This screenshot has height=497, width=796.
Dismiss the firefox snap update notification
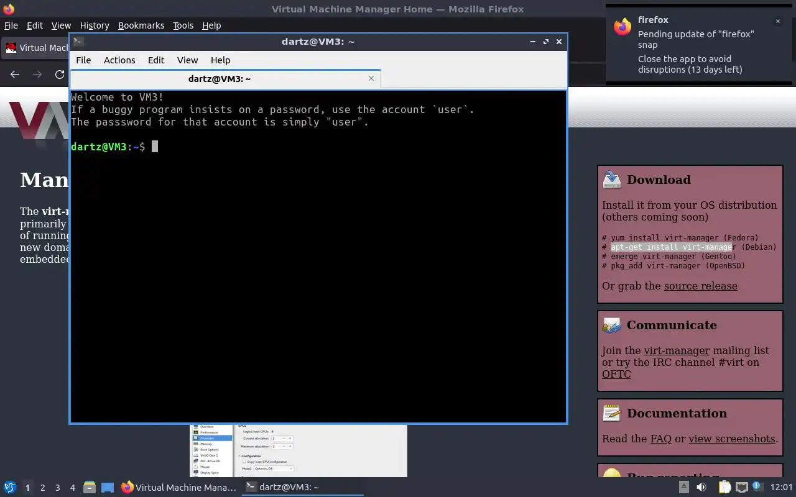[777, 21]
